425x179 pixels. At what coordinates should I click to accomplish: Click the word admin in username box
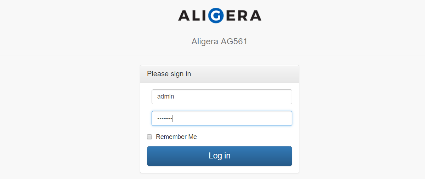click(166, 96)
